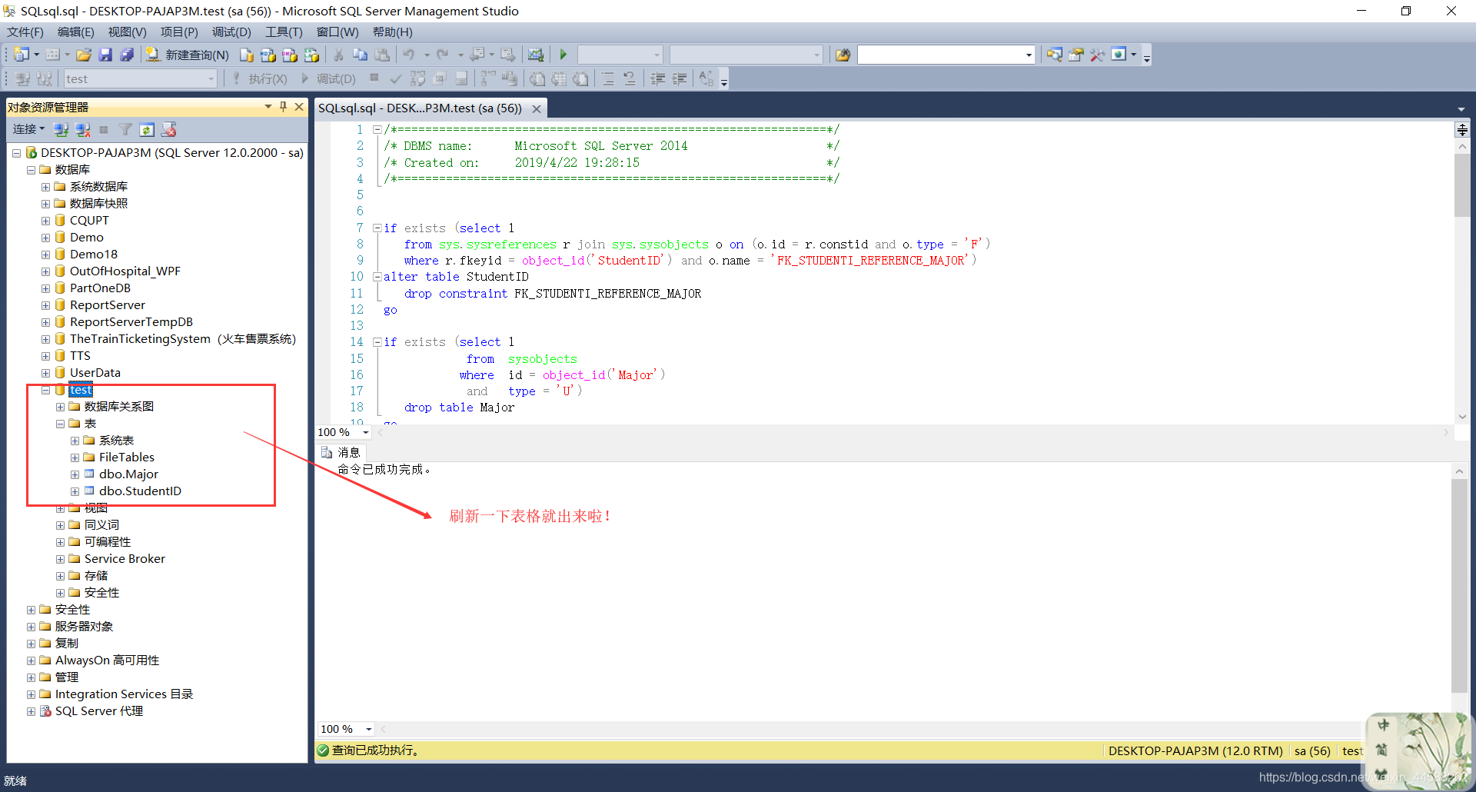
Task: Click the DMX query icon
Action: tap(290, 55)
